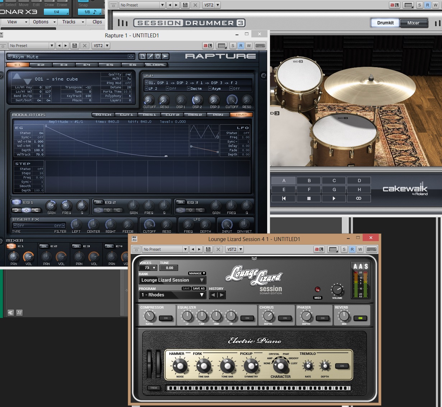This screenshot has width=442, height=407.
Task: Toggle EQ 2 ON button in Rapture
Action: point(99,202)
